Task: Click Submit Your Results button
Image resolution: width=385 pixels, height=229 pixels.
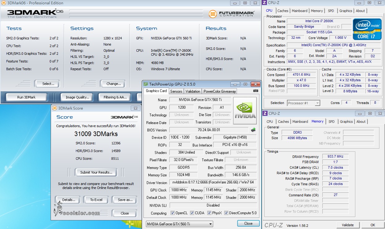Action: point(96,172)
